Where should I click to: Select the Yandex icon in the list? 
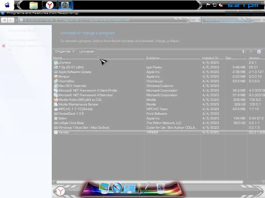(x=56, y=132)
